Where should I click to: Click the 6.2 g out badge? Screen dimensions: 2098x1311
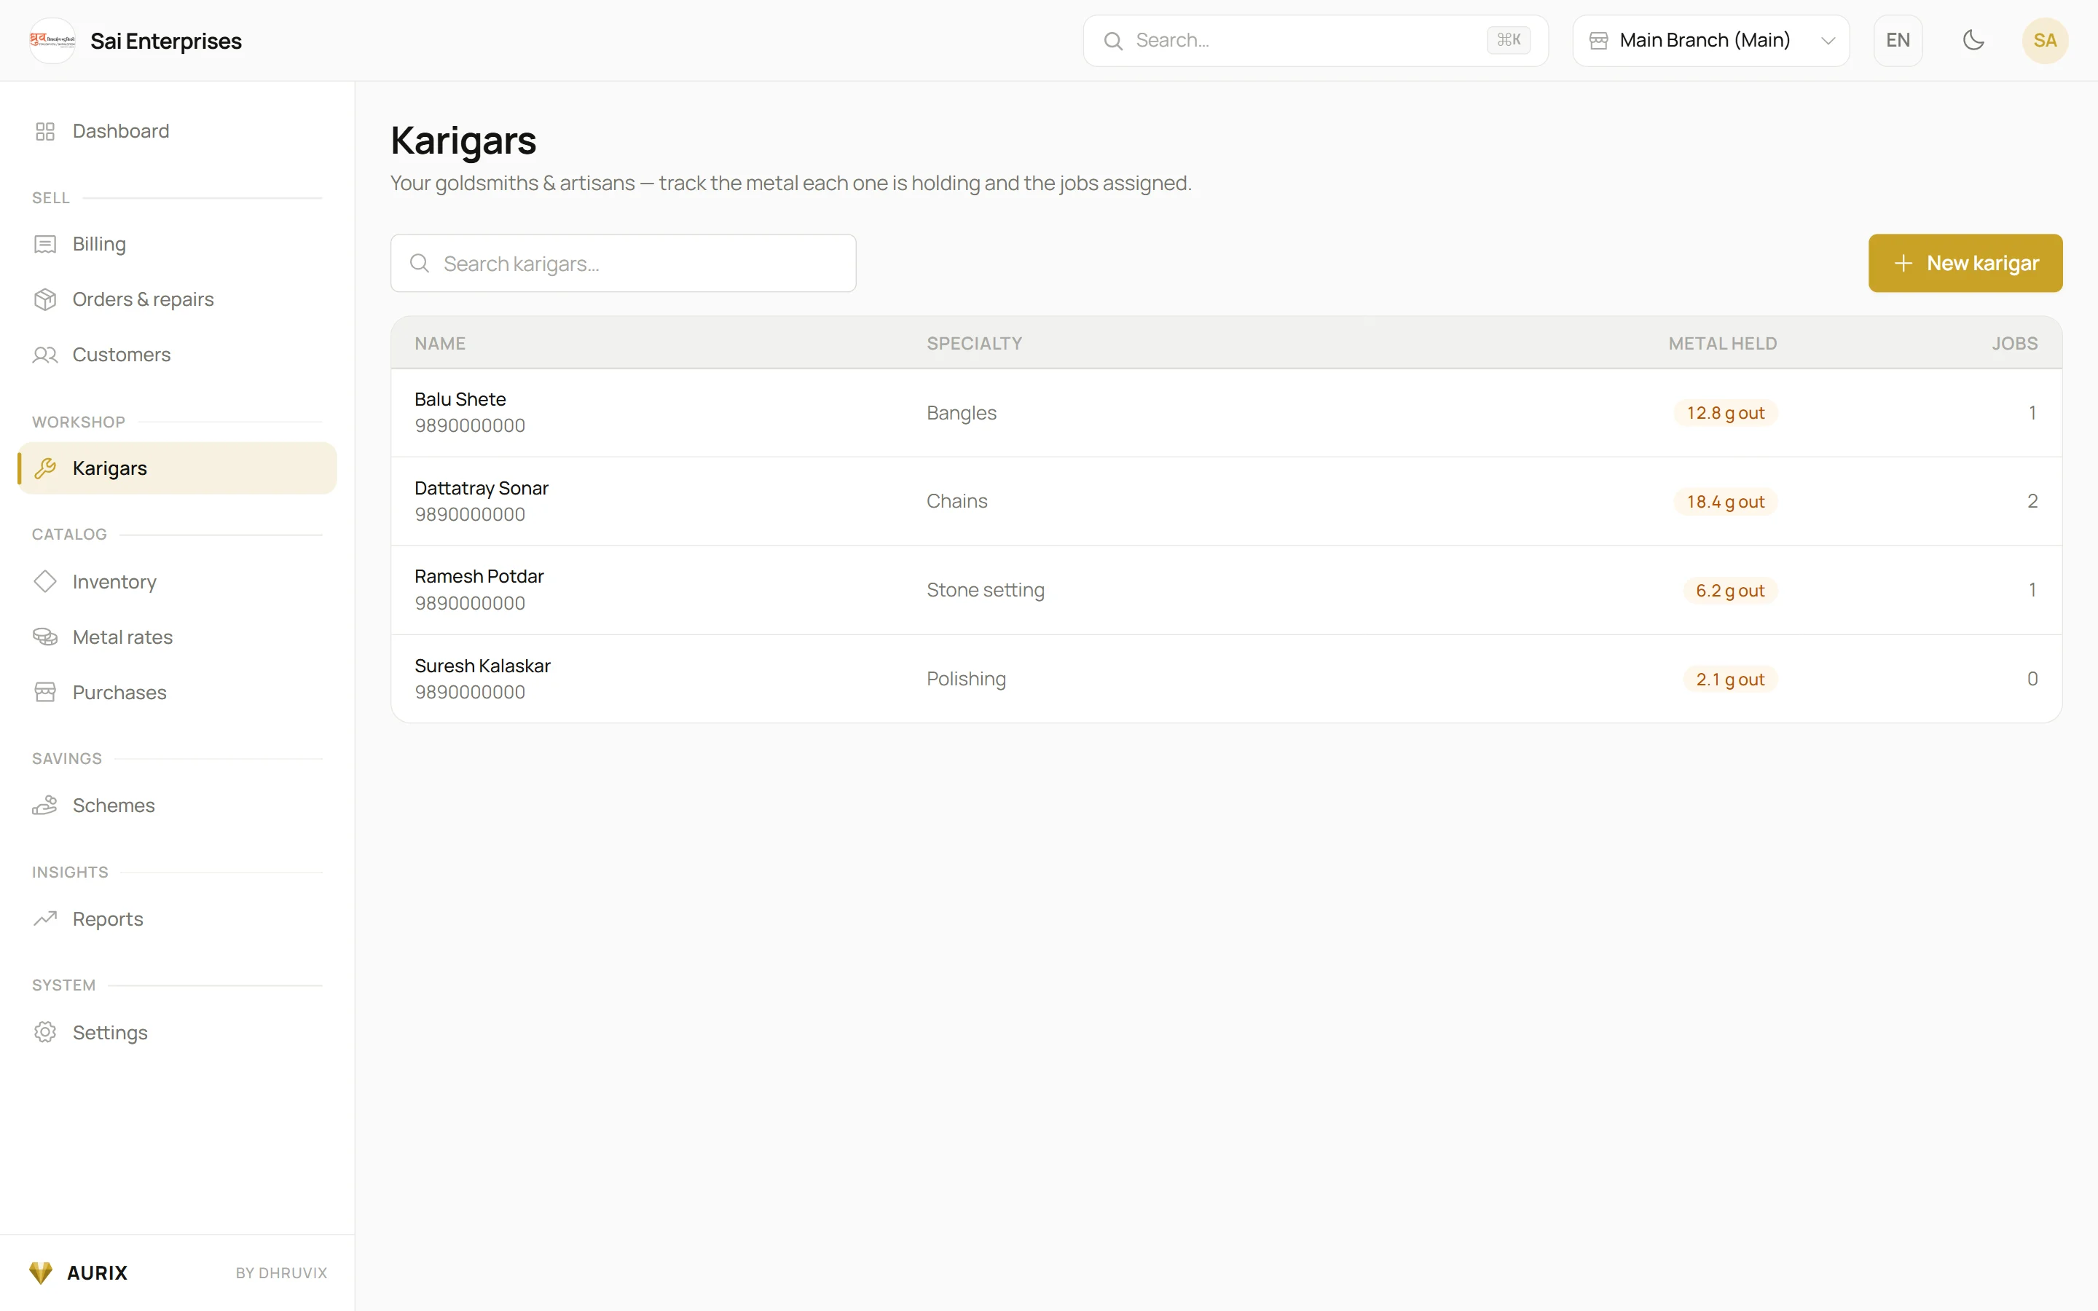[1729, 591]
